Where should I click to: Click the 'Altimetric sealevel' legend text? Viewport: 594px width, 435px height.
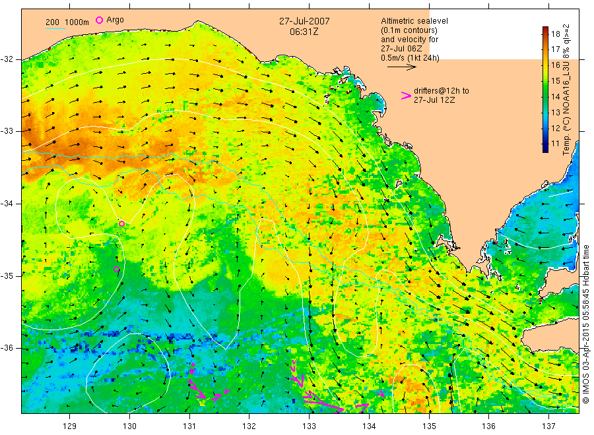click(x=414, y=21)
